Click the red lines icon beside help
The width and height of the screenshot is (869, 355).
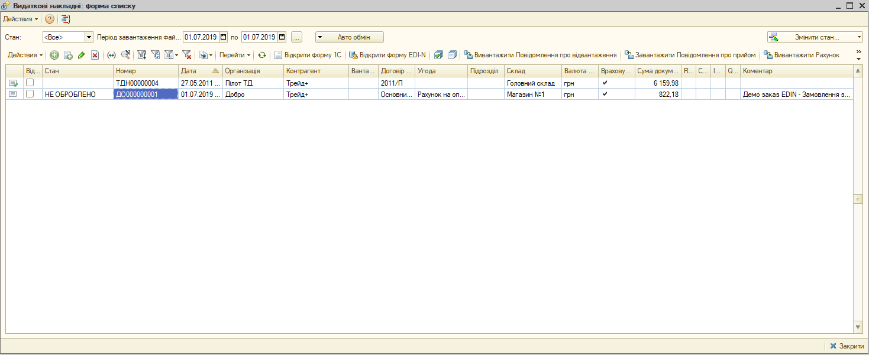(66, 19)
